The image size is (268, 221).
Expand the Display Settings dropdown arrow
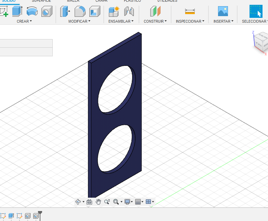coord(132,202)
